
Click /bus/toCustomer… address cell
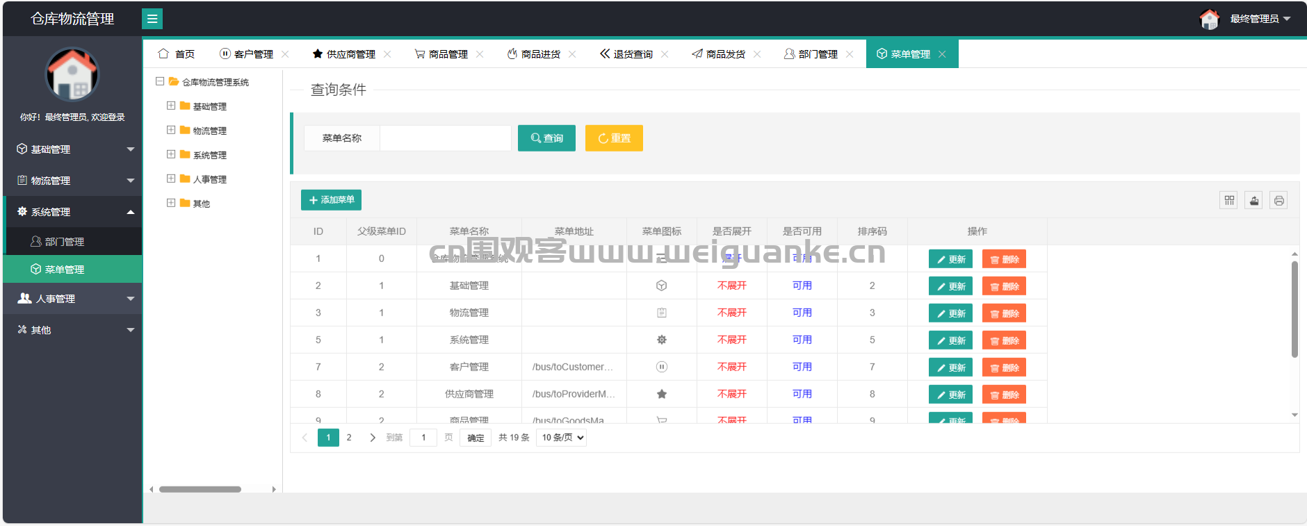point(574,367)
